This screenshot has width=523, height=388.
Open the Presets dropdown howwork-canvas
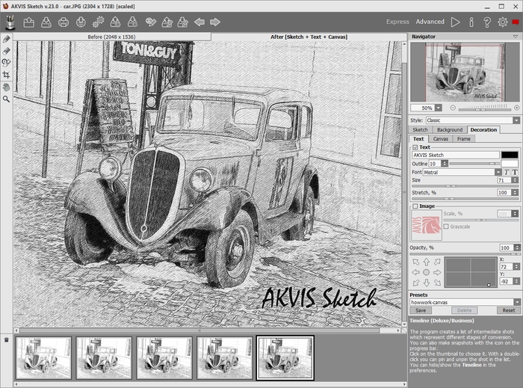pos(465,302)
